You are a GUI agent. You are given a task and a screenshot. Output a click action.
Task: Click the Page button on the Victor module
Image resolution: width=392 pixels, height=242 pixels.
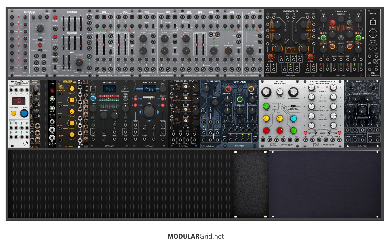[135, 99]
